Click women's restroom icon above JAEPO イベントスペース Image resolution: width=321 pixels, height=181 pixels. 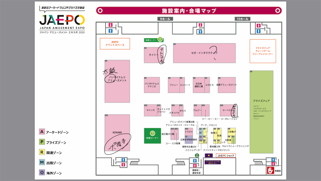tap(111, 25)
